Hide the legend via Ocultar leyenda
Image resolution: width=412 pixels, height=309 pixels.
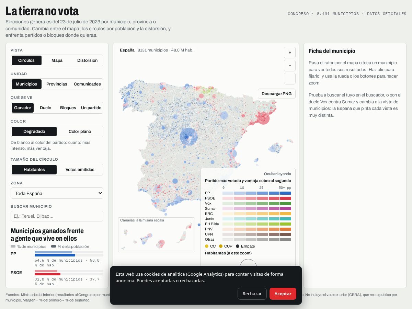coord(277,174)
